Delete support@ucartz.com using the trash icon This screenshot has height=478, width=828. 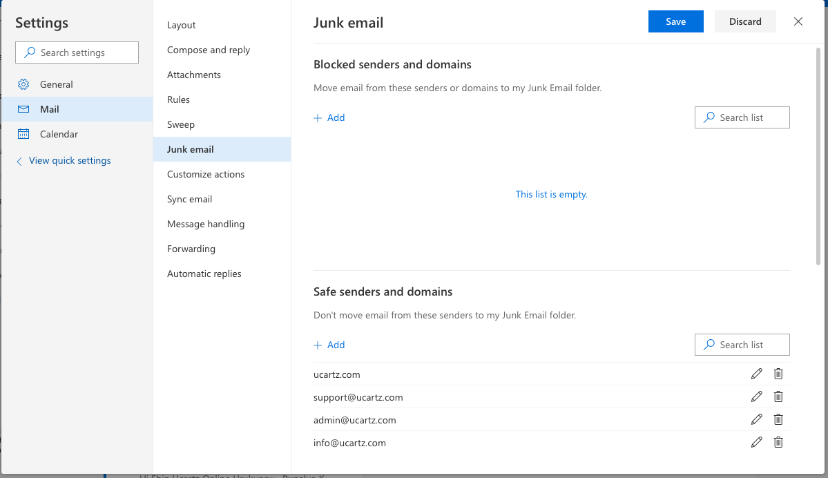tap(778, 396)
